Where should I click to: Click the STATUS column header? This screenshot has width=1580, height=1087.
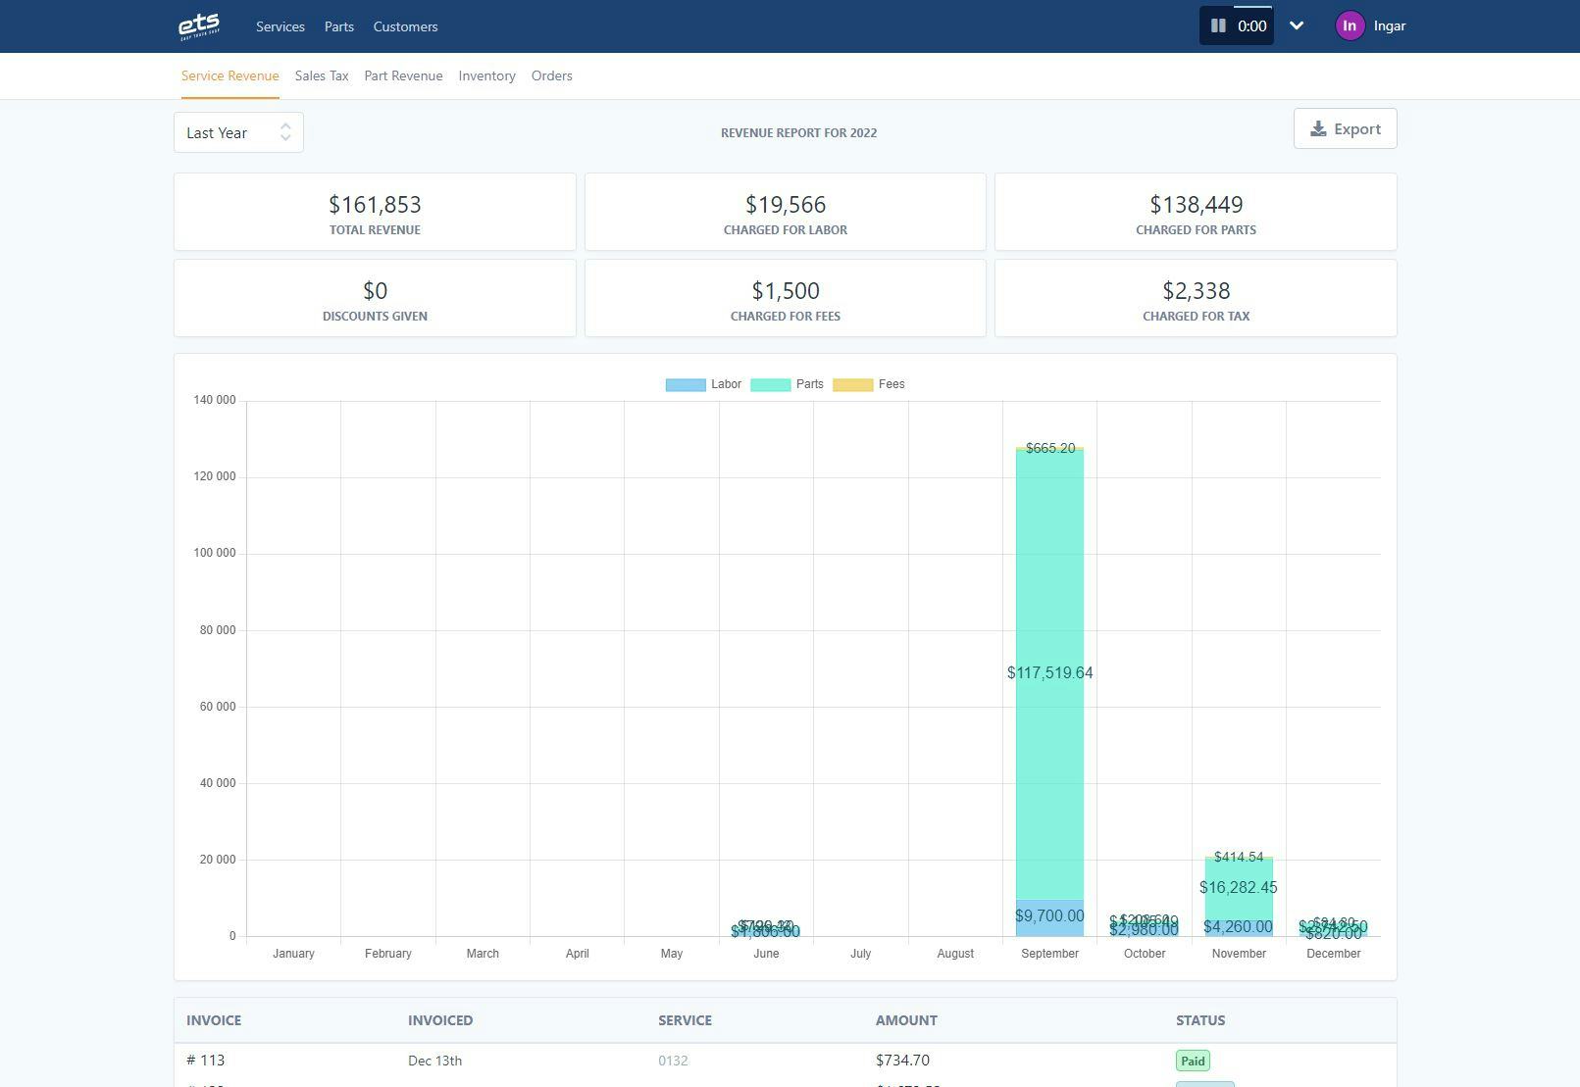coord(1200,1020)
